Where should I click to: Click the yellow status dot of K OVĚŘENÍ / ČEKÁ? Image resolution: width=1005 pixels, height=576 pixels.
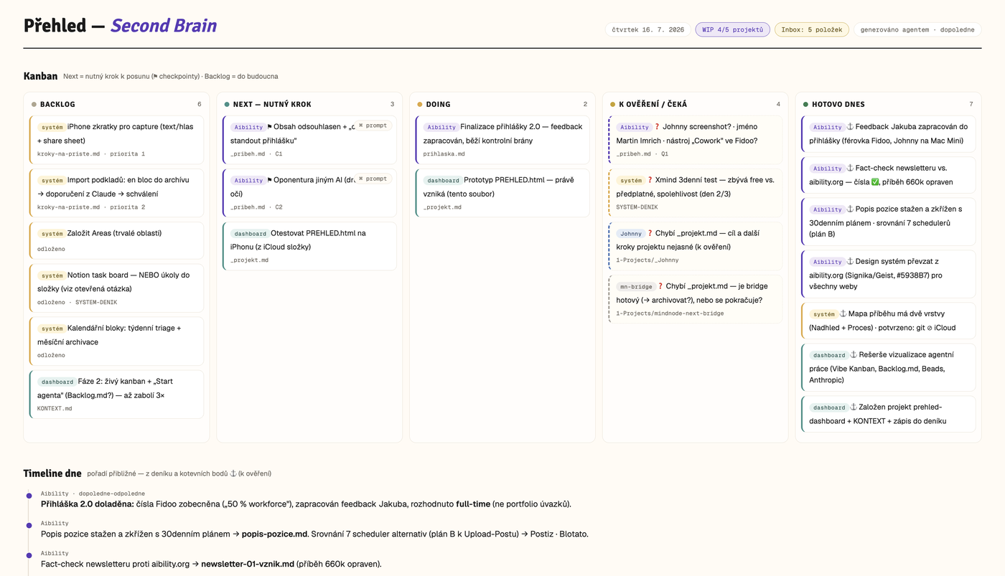click(612, 105)
